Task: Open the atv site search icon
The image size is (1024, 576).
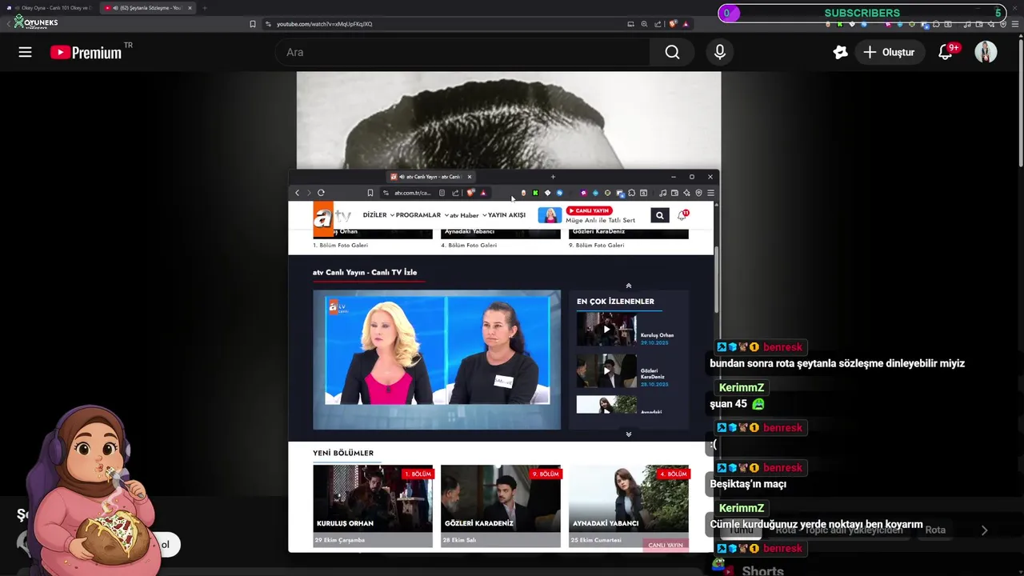Action: point(660,215)
